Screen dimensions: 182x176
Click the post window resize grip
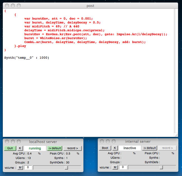click(176, 135)
